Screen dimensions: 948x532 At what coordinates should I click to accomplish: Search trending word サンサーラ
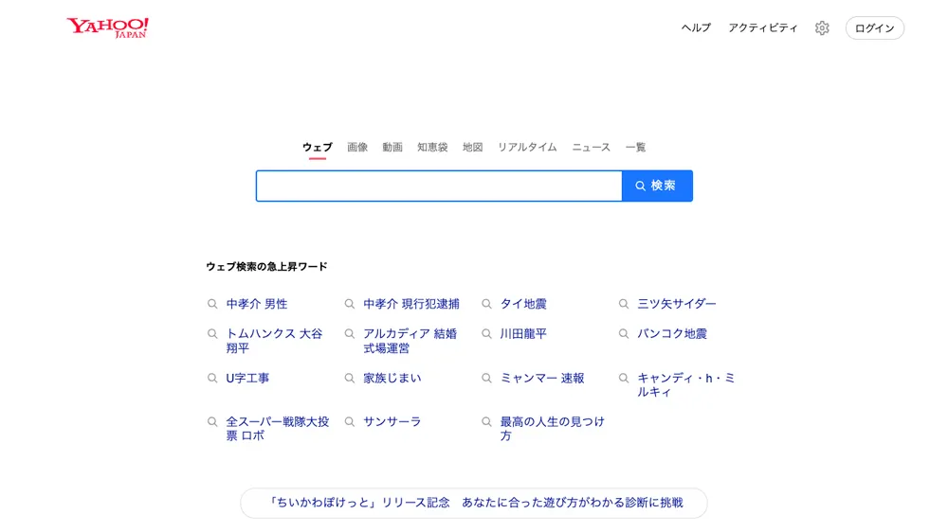click(392, 422)
